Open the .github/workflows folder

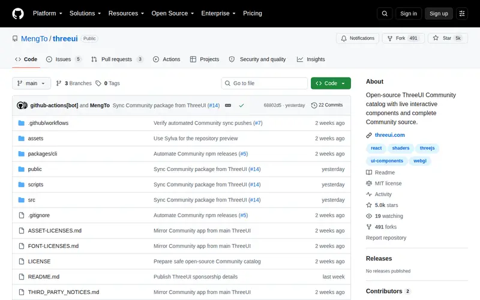pos(48,123)
